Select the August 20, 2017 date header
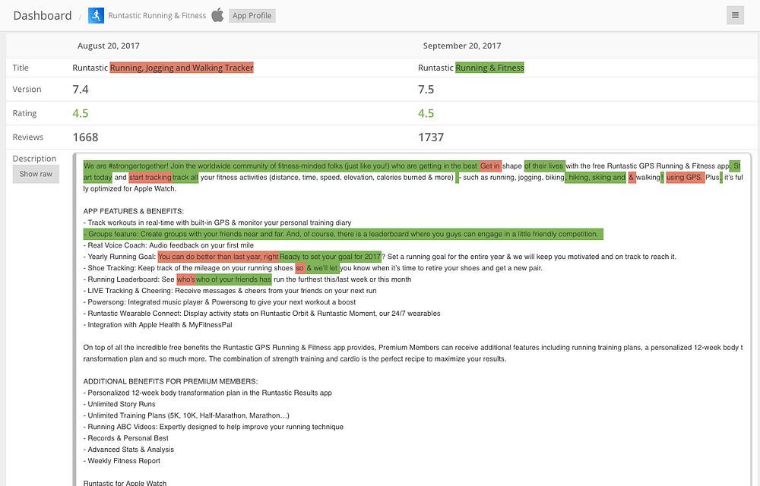This screenshot has width=760, height=486. click(109, 46)
